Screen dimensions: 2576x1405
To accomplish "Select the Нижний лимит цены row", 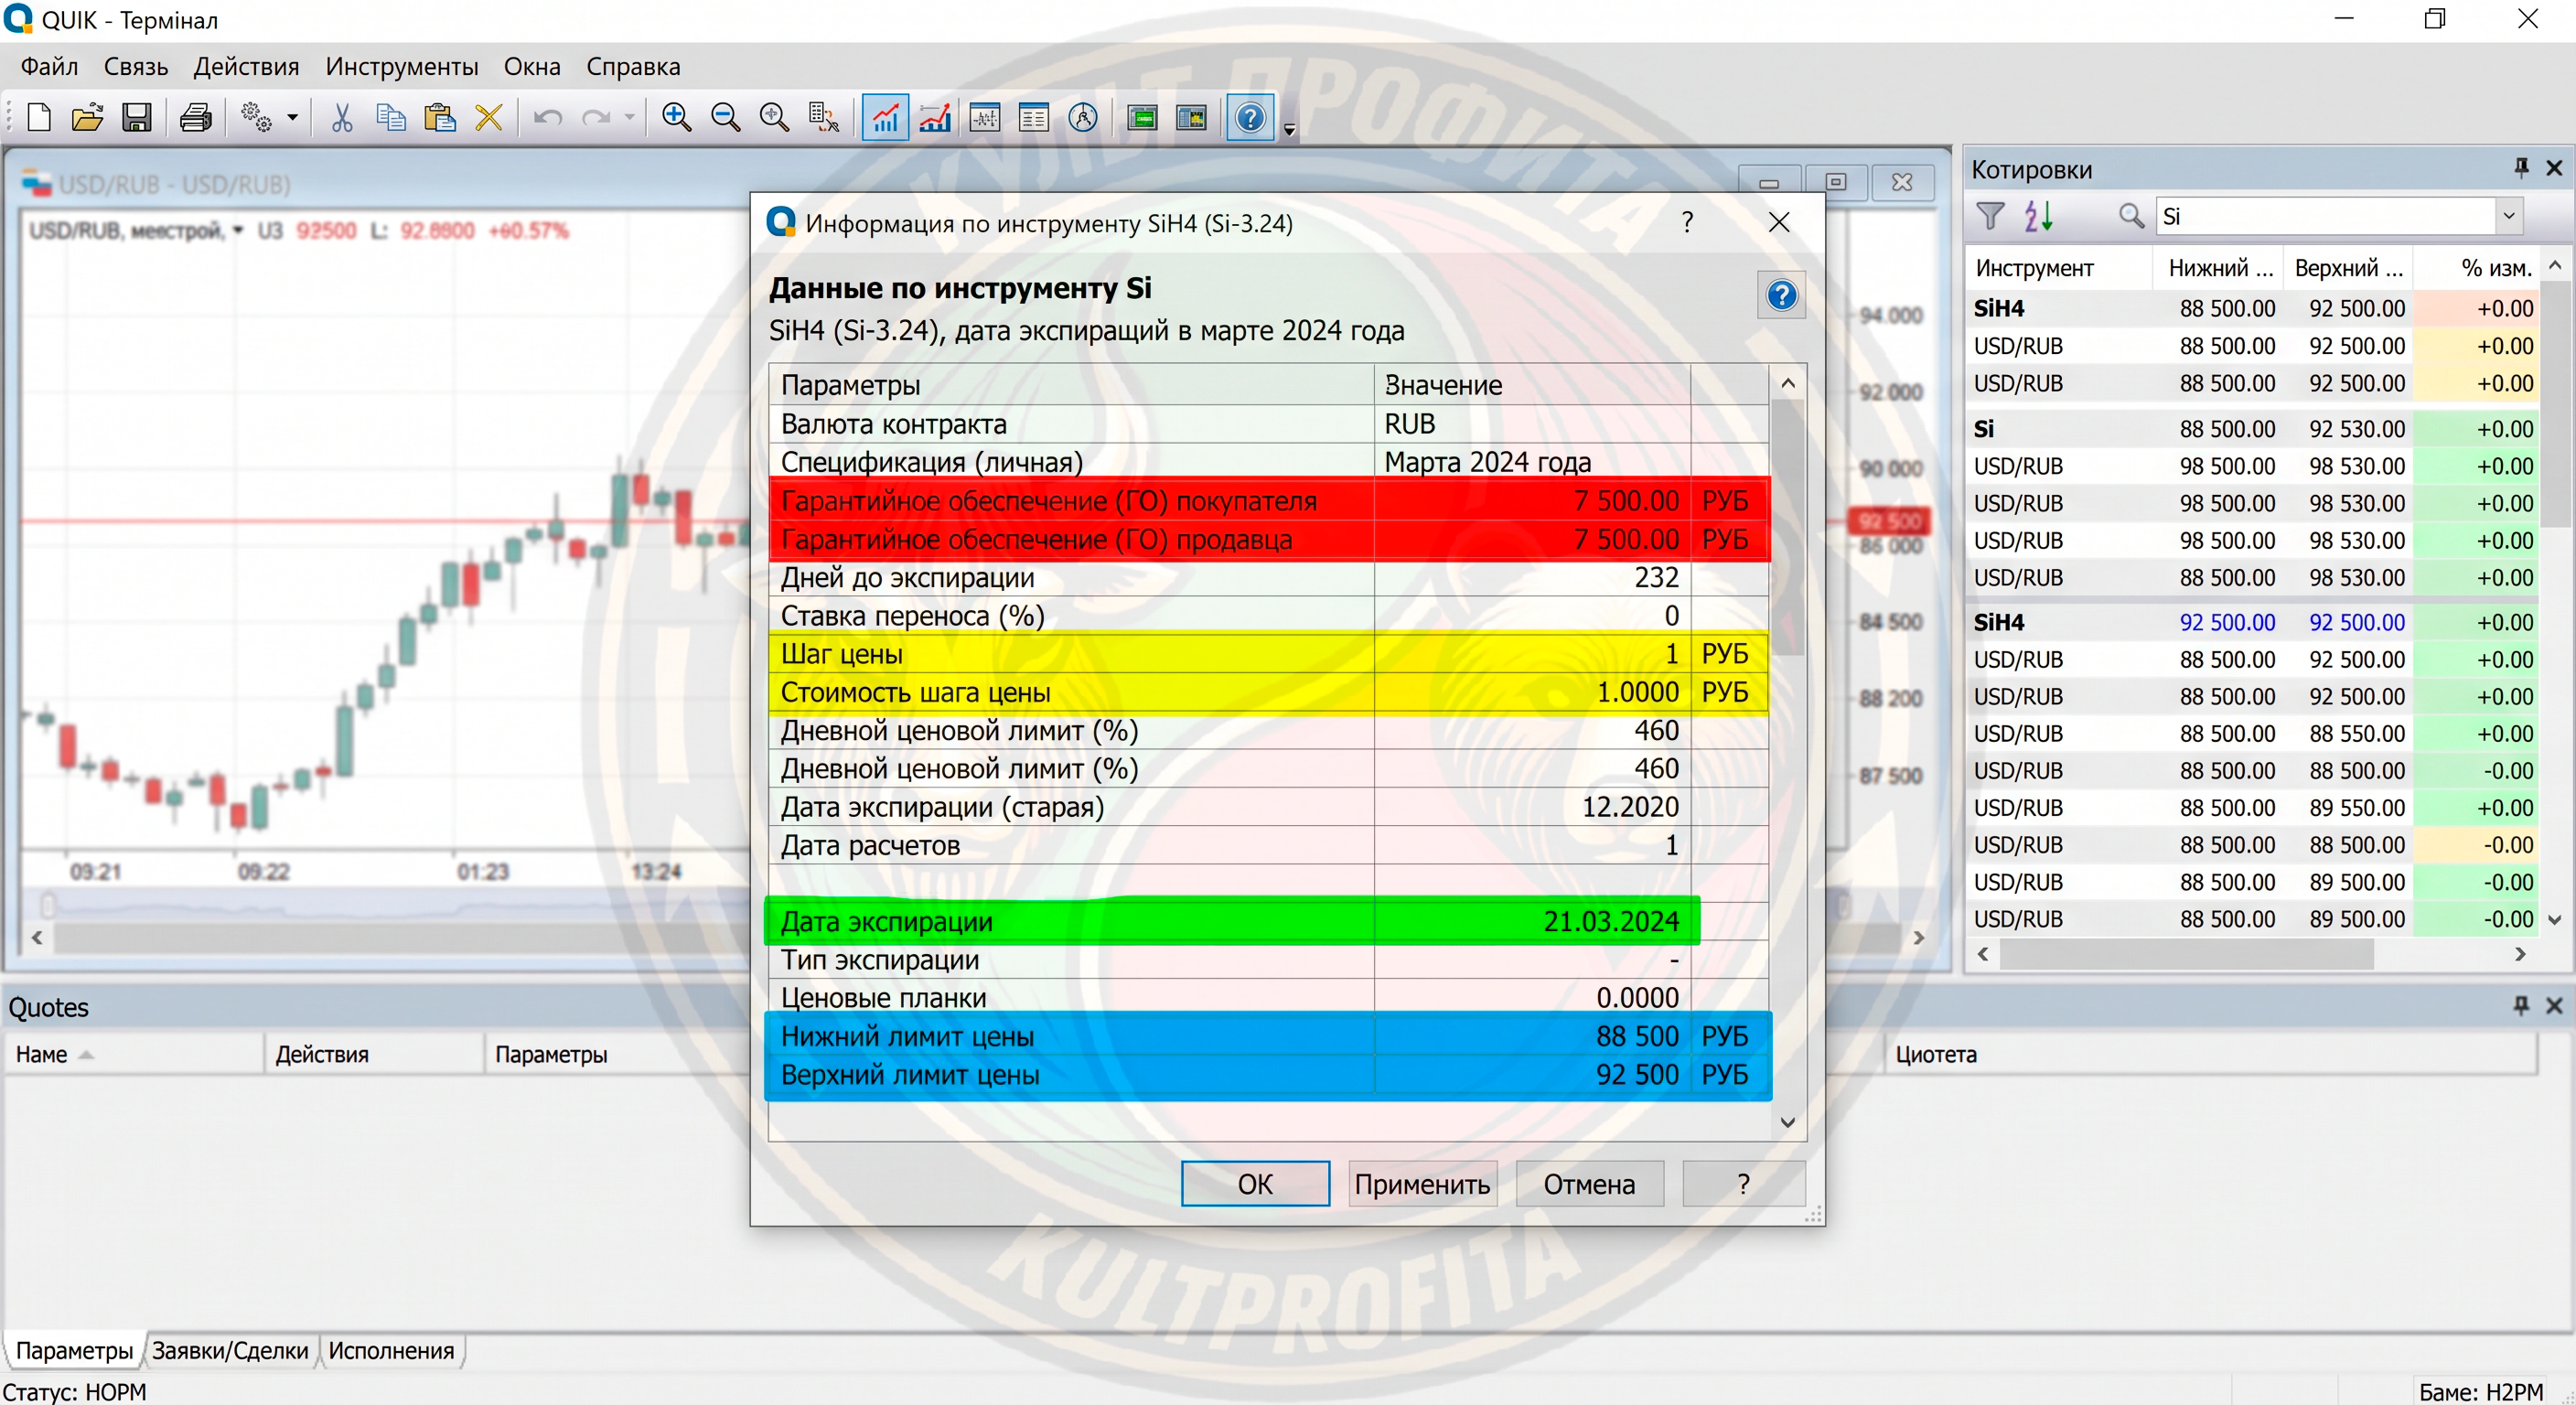I will 1268,1036.
